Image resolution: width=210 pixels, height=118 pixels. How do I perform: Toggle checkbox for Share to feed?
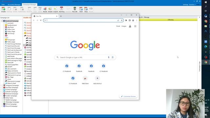click(4, 83)
